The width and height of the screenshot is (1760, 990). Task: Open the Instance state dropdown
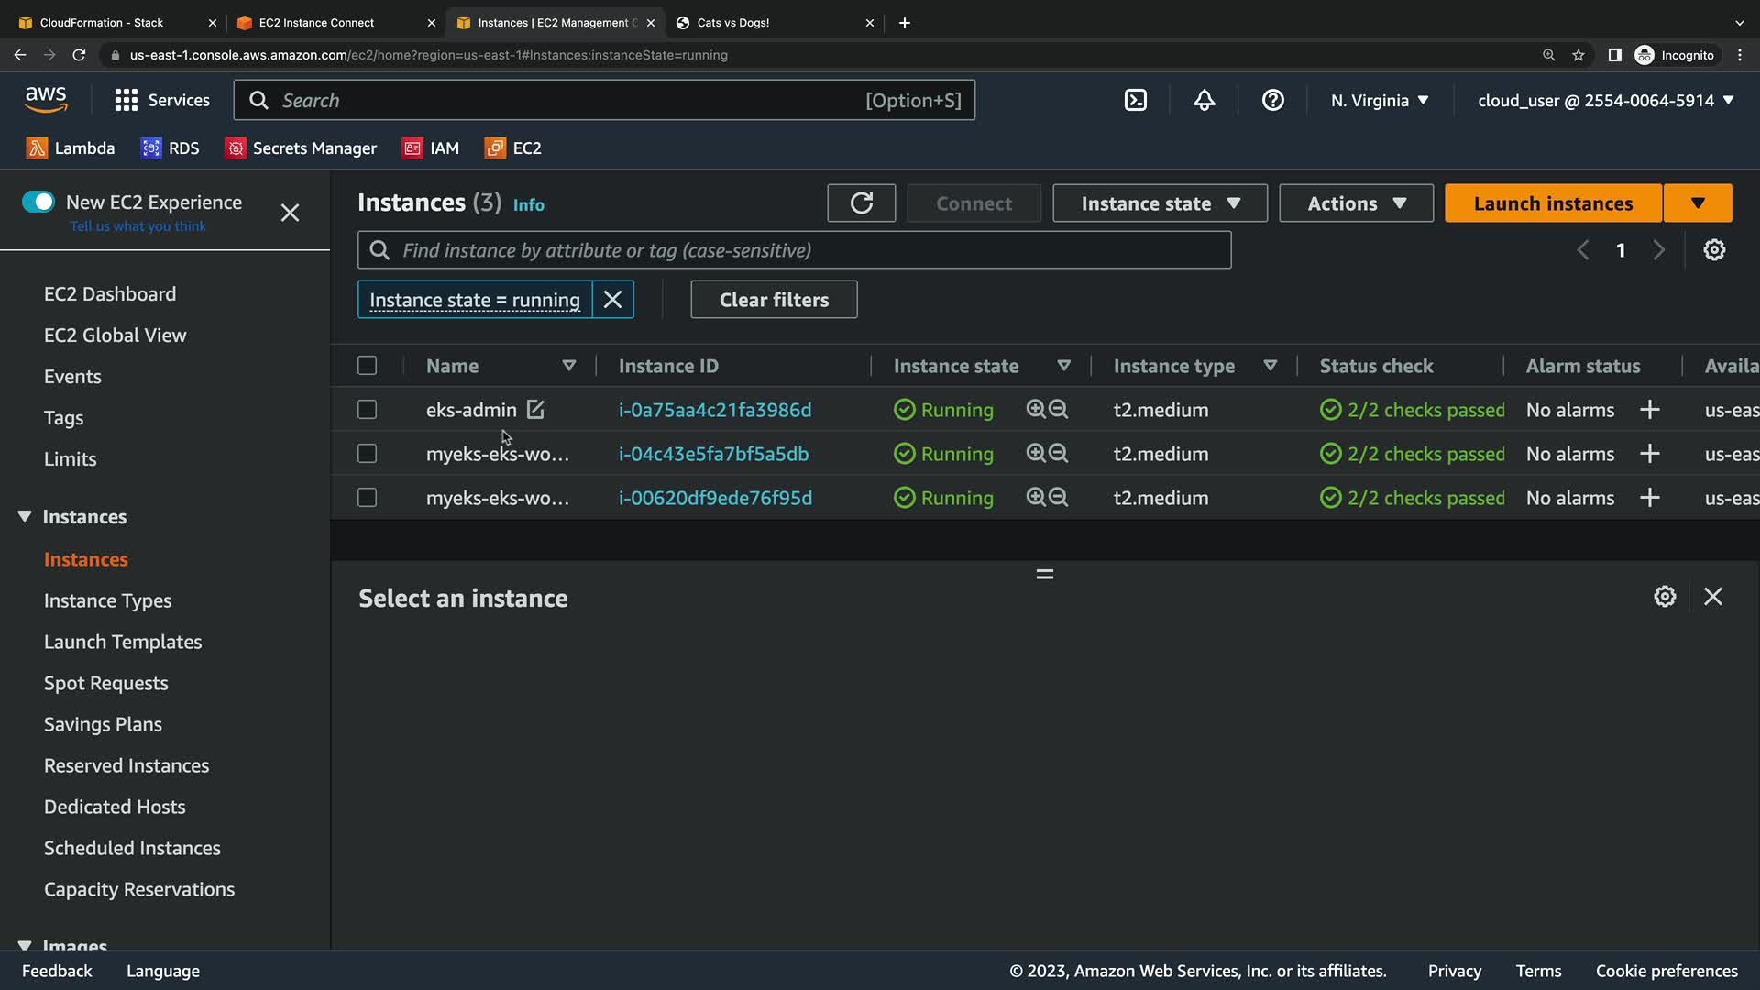[1160, 203]
